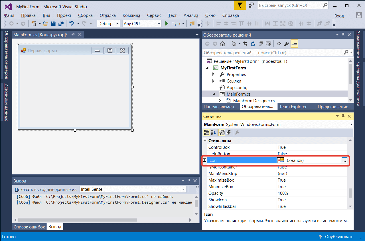Click the wrench Properties icon in Solution Explorer
The height and width of the screenshot is (241, 365).
click(x=287, y=44)
